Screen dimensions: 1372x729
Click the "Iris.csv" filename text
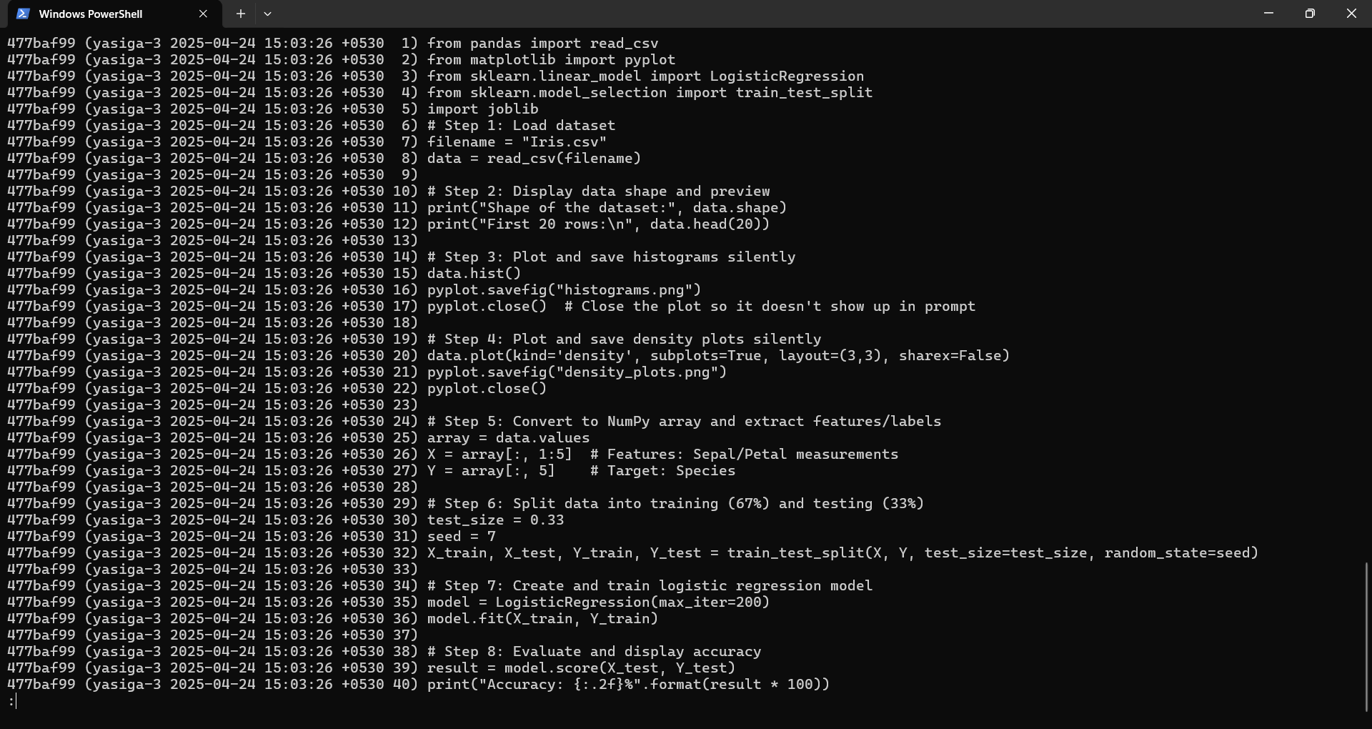point(564,142)
